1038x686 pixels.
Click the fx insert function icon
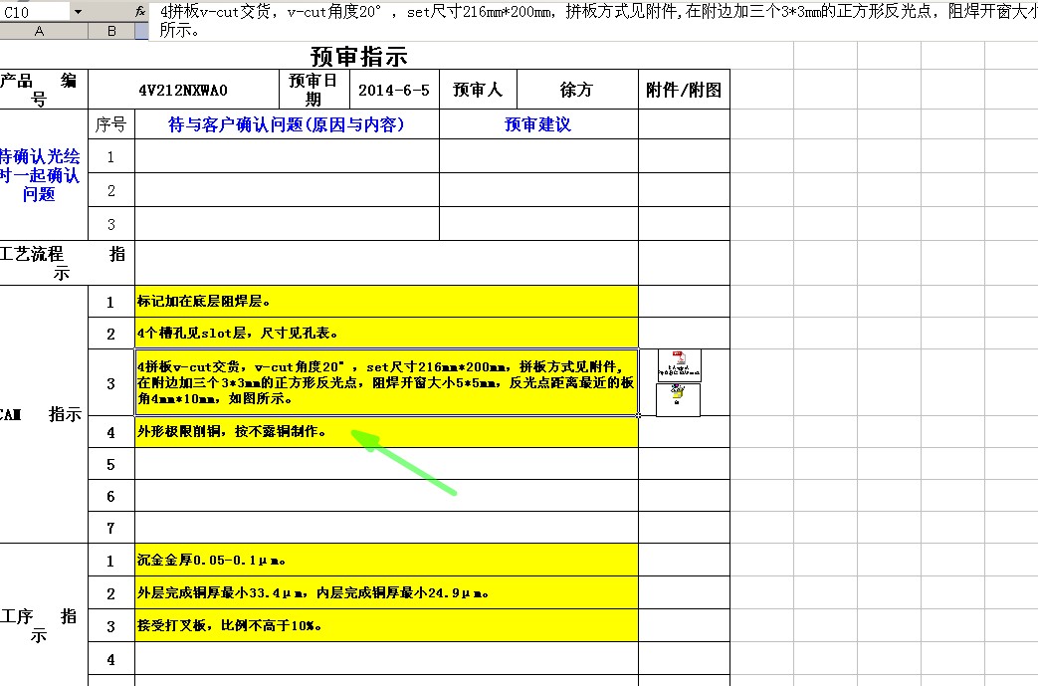pos(139,11)
